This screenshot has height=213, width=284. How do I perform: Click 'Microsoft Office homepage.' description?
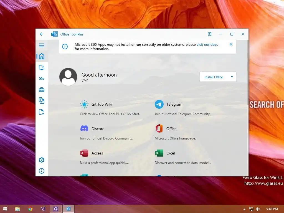tap(175, 138)
